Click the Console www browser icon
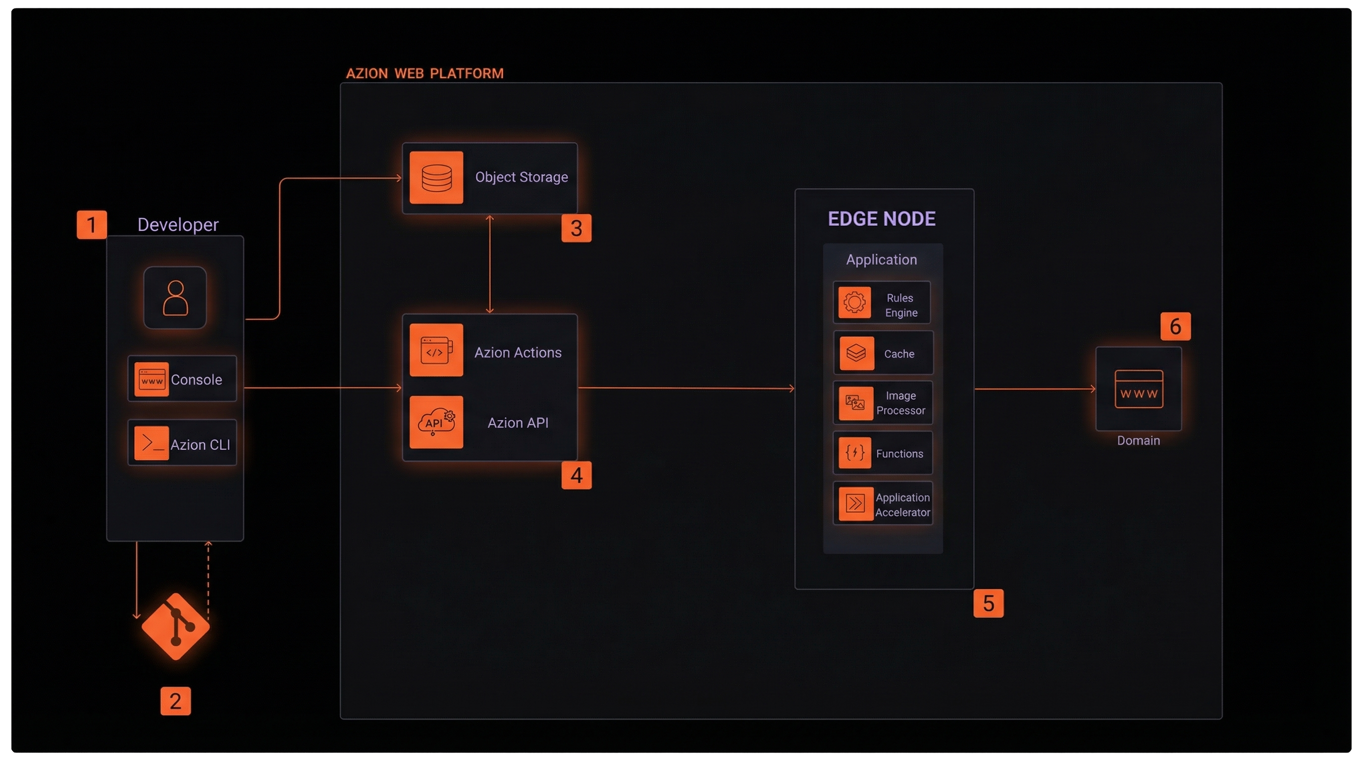 (x=152, y=379)
